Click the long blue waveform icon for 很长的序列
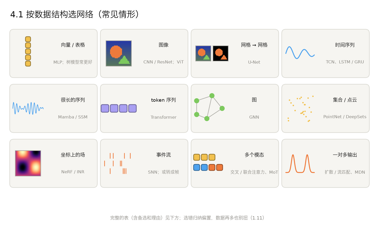Viewport: 377px width, 229px height. 28,108
